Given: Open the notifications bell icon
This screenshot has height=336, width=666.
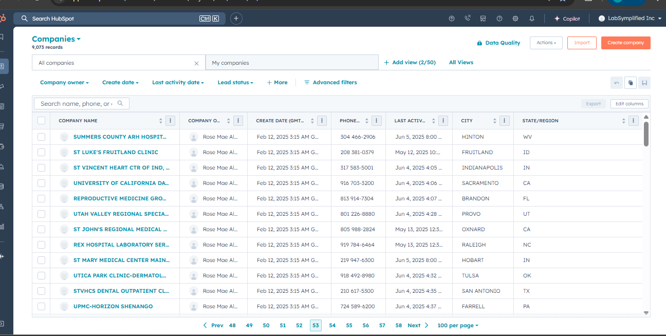Looking at the screenshot, I should click(x=531, y=18).
